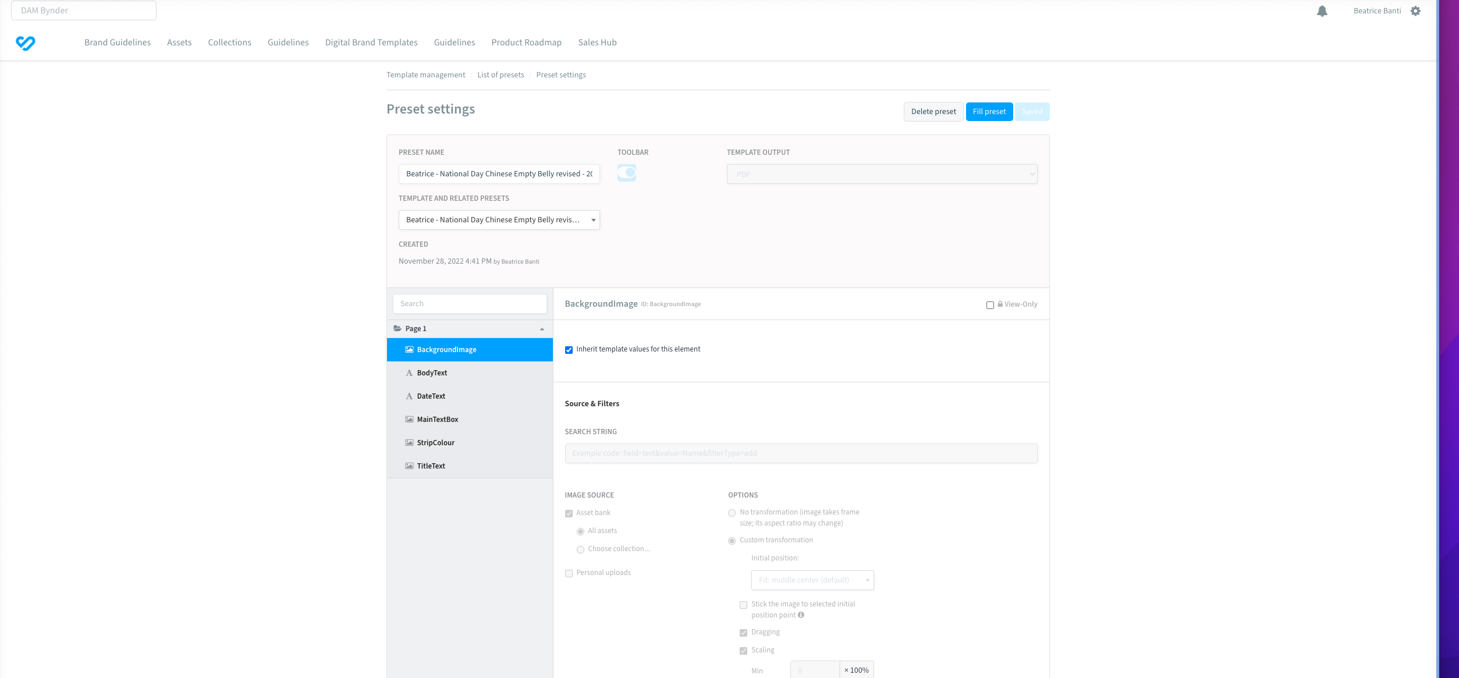This screenshot has height=678, width=1459.
Task: Open notifications bell
Action: tap(1322, 11)
